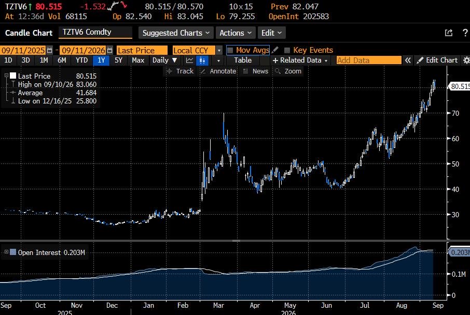This screenshot has width=470, height=315.
Task: Expand Related Data dropdown
Action: tap(300, 61)
